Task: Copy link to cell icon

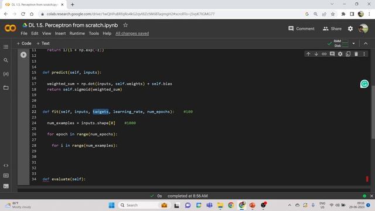Action: pos(324,54)
